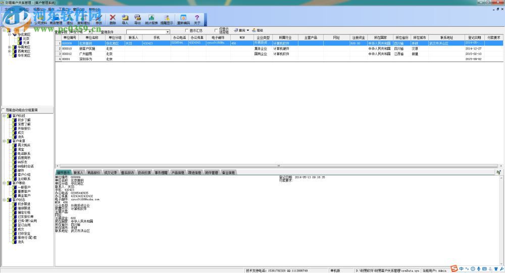Collapse the 客户等级 tree node
Image resolution: width=505 pixels, height=273 pixels.
click(4, 183)
